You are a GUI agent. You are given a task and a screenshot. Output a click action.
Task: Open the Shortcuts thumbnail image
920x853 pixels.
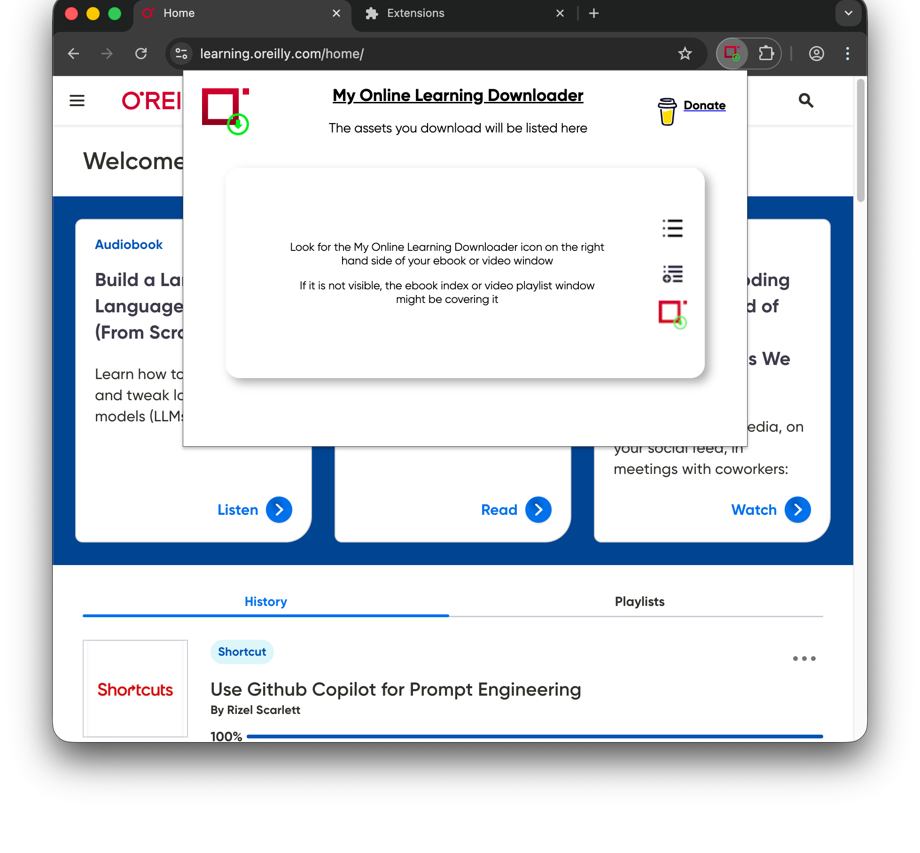[x=135, y=689]
